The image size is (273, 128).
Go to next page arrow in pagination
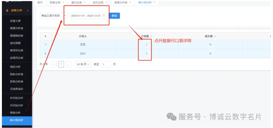(x=69, y=64)
